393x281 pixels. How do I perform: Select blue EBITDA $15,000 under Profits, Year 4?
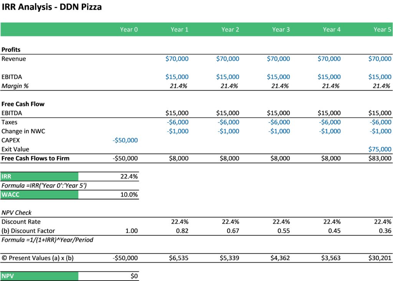point(329,77)
